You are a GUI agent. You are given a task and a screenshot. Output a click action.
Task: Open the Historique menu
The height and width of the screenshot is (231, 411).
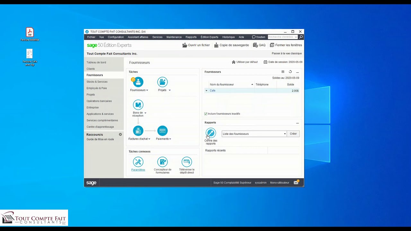[x=228, y=37]
